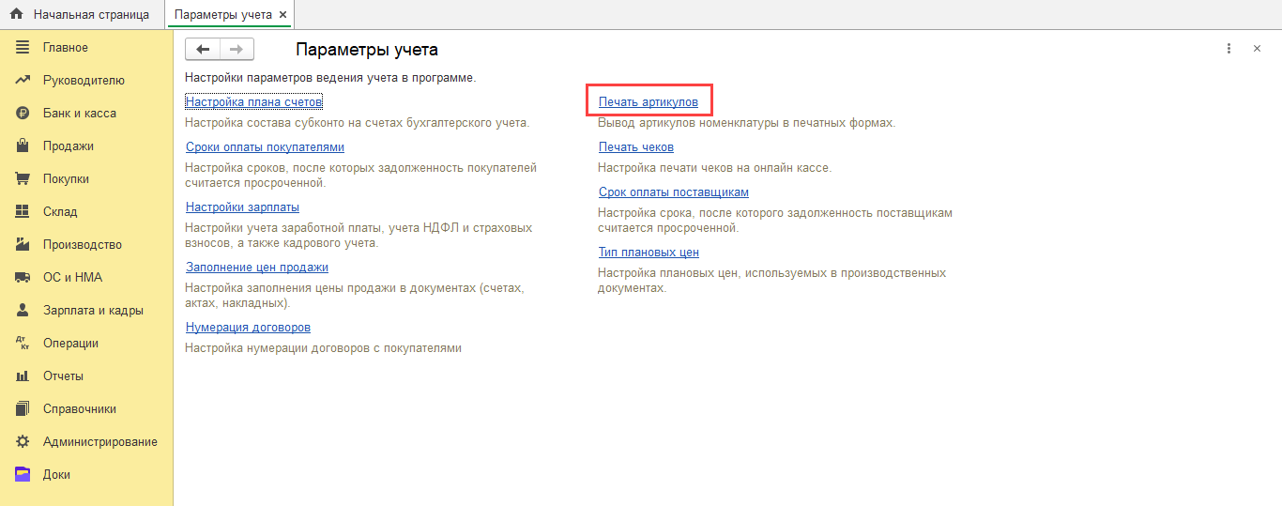Click the home icon beside Начальная страница
The image size is (1282, 506).
pyautogui.click(x=16, y=15)
